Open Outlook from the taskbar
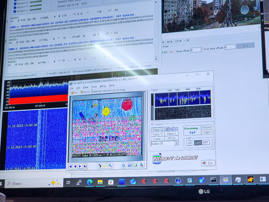Screen dimensions: 269x202 click(133, 182)
